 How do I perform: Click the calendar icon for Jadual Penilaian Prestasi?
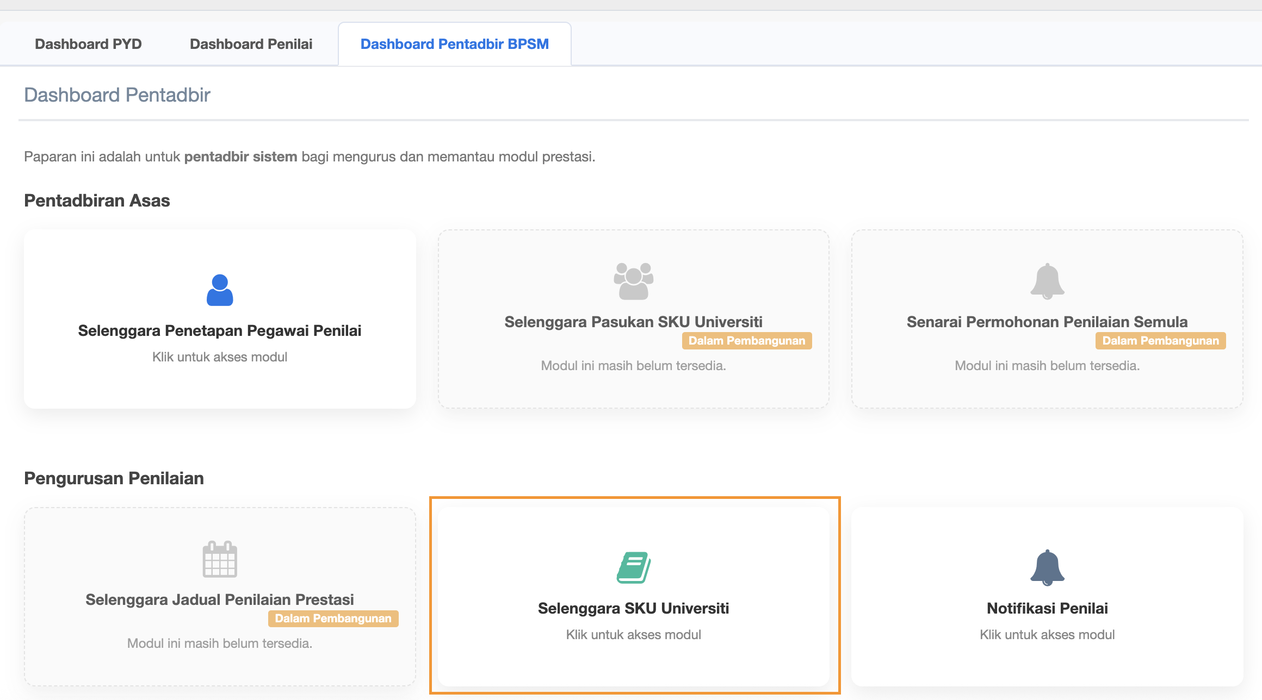[220, 559]
